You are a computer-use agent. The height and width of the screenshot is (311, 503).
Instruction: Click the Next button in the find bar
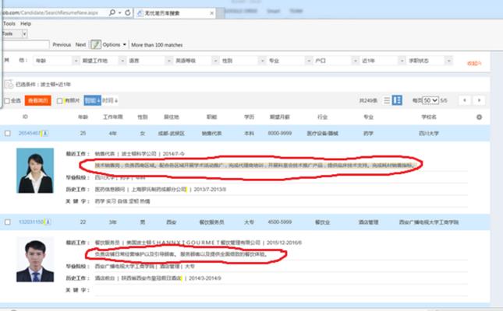click(x=80, y=44)
